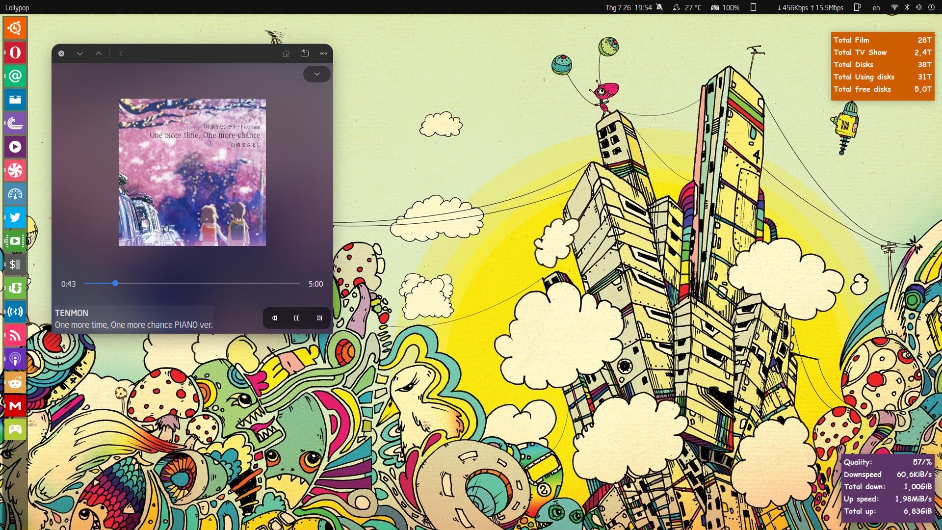Image resolution: width=942 pixels, height=530 pixels.
Task: Skip to the next track
Action: (x=319, y=318)
